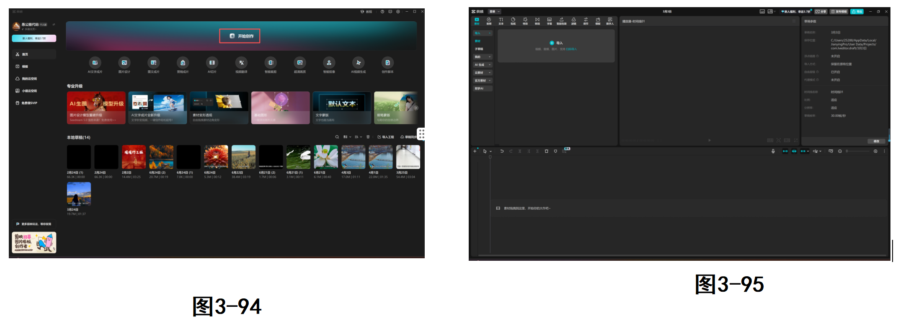
Task: Open the 视频翻译 tool icon
Action: tap(241, 63)
